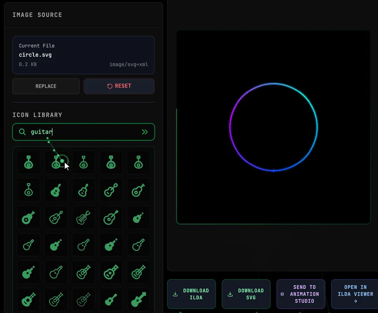The width and height of the screenshot is (378, 313).
Task: Choose the large solid guitar with ring sound hole
Action: 28,217
